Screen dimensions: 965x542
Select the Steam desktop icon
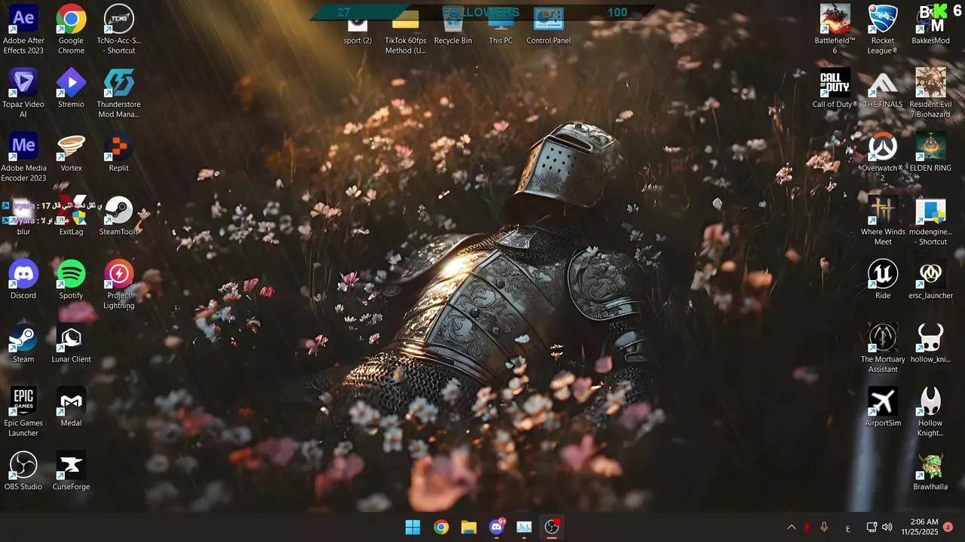coord(23,344)
